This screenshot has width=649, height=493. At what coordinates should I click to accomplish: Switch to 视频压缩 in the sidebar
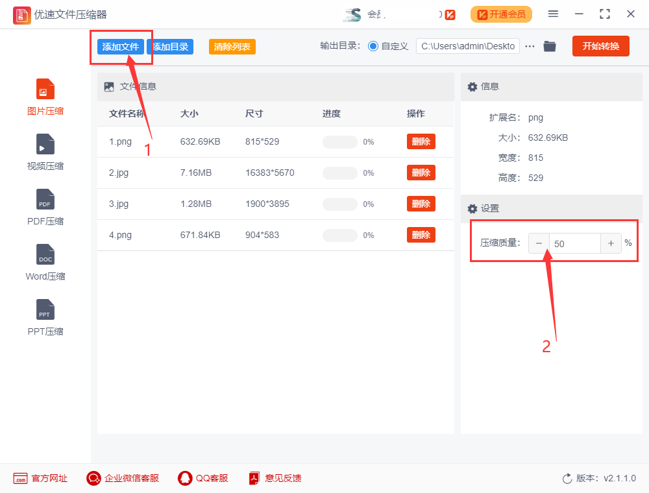tap(45, 152)
